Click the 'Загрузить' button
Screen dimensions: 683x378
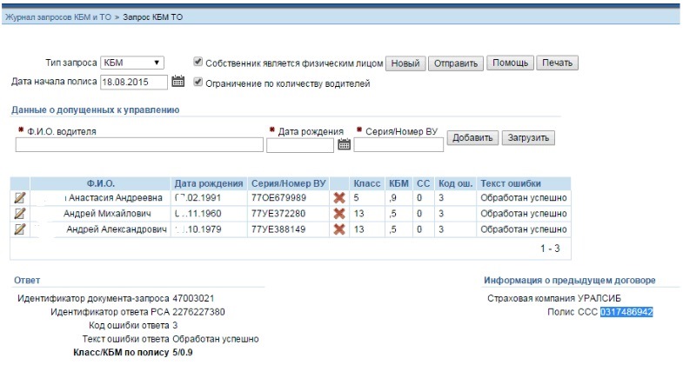(x=528, y=138)
